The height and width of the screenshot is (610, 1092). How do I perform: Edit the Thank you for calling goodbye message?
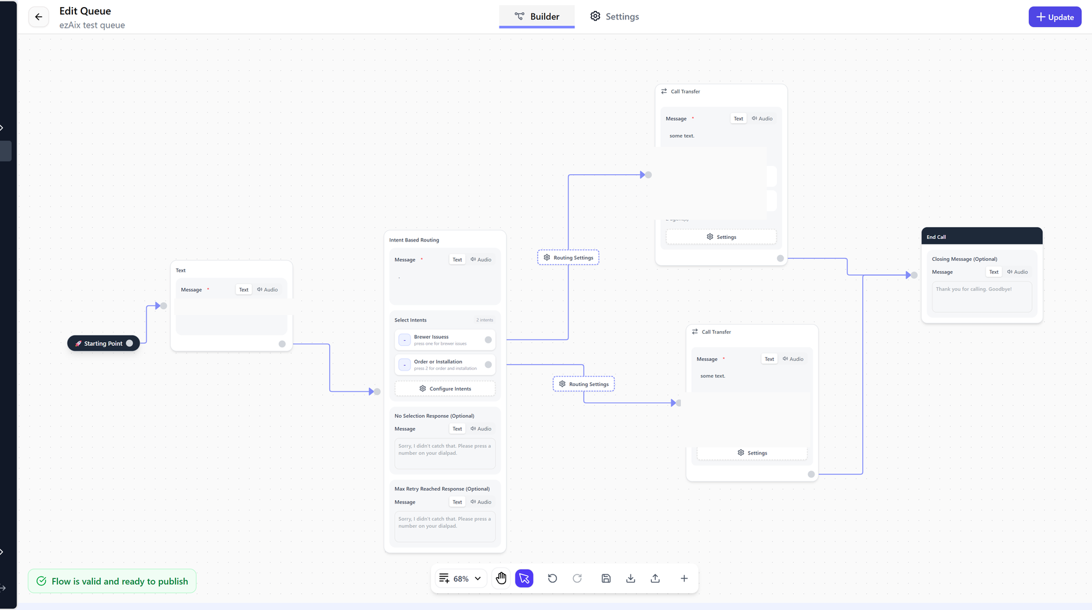(x=981, y=296)
